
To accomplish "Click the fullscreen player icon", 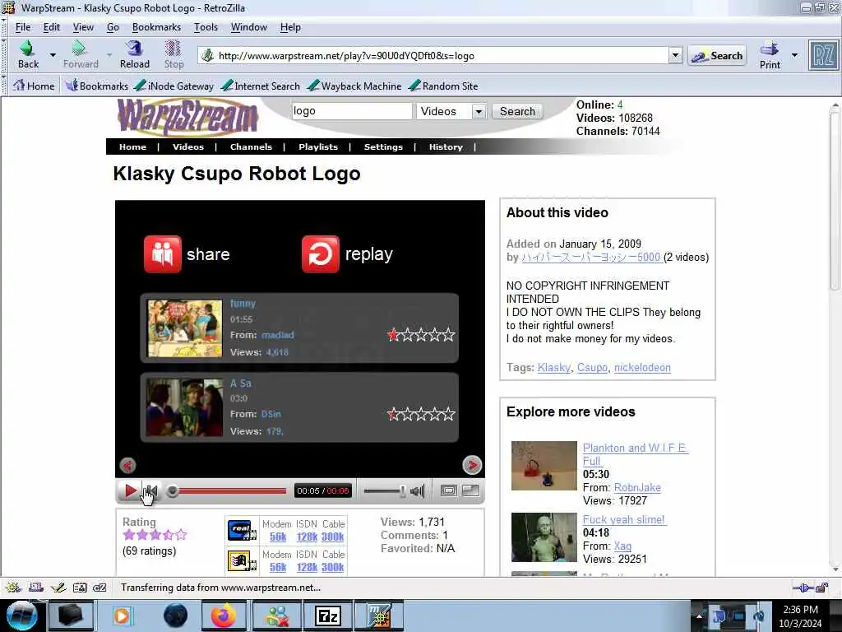I will coord(448,490).
